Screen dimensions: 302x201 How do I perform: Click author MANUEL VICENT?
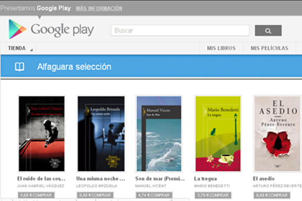click(150, 186)
